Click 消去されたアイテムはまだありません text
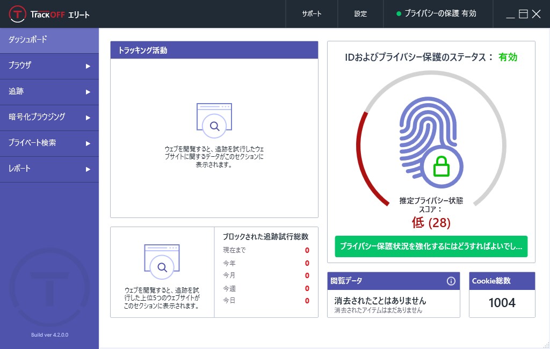550x349 pixels. pos(378,310)
